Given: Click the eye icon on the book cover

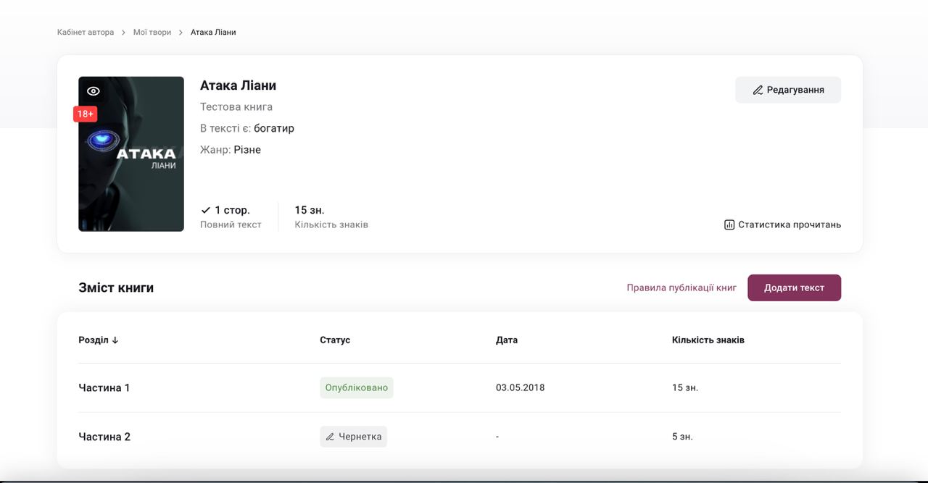Looking at the screenshot, I should tap(94, 91).
